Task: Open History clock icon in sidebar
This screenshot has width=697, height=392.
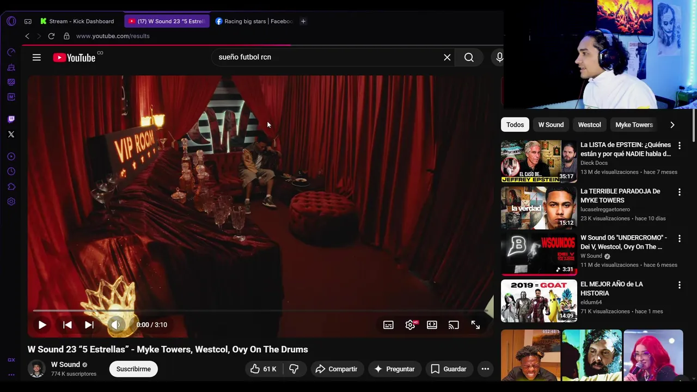Action: 11,171
